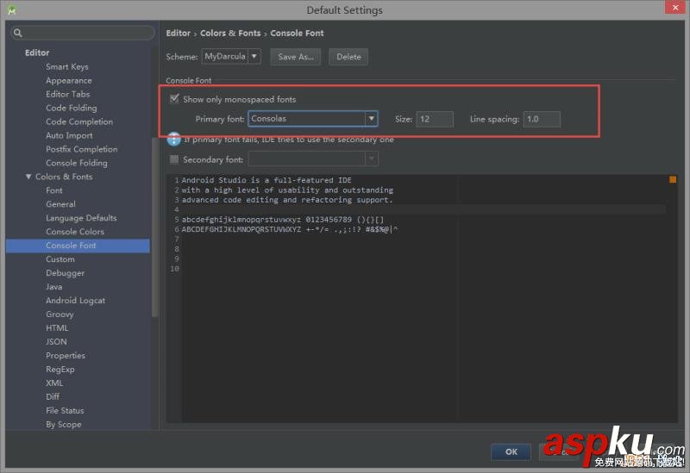690x473 pixels.
Task: Open Custom color settings
Action: [x=60, y=259]
